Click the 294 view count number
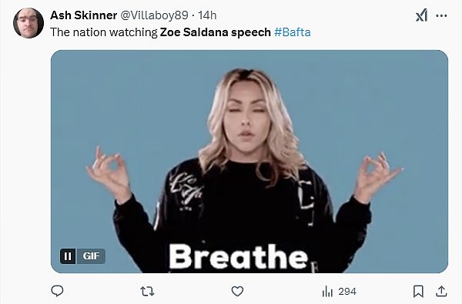 [x=347, y=292]
